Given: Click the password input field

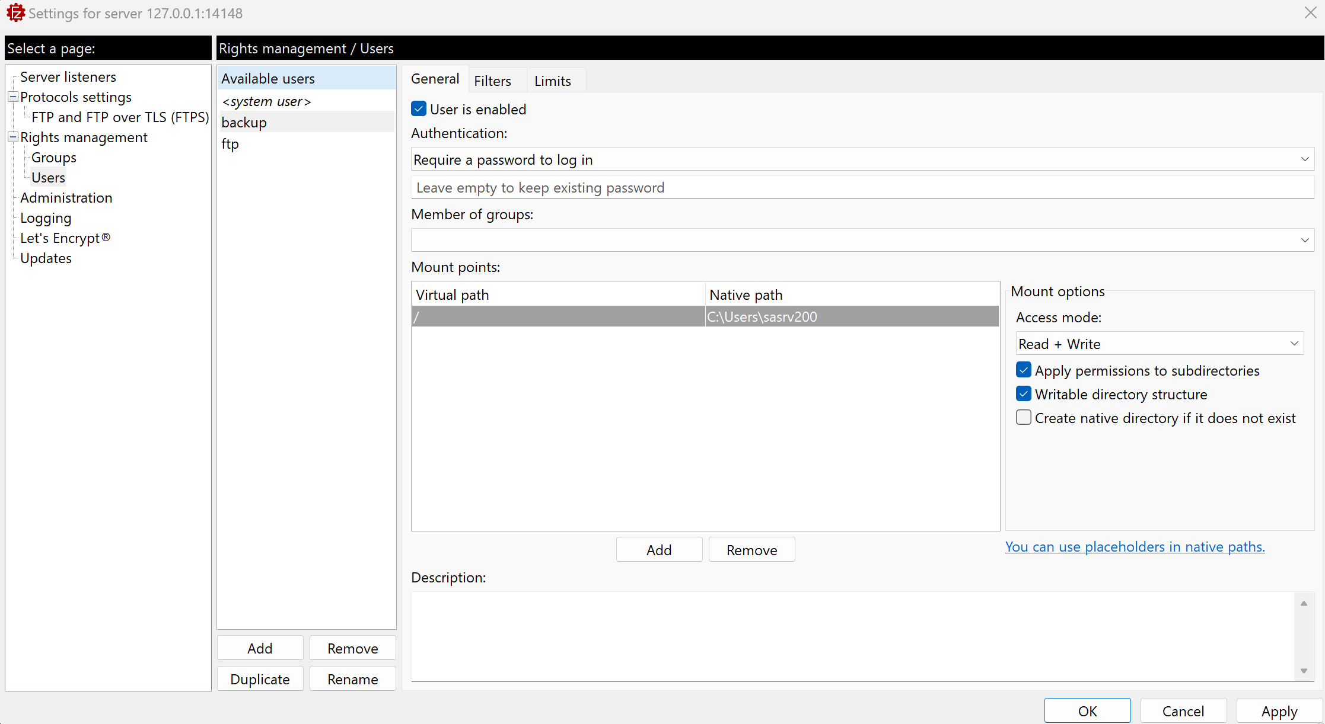Looking at the screenshot, I should point(862,188).
